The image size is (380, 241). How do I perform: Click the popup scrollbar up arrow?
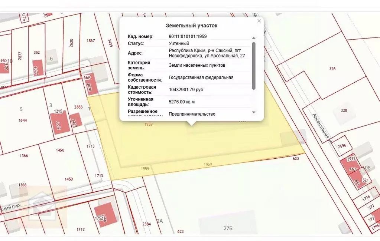click(254, 38)
